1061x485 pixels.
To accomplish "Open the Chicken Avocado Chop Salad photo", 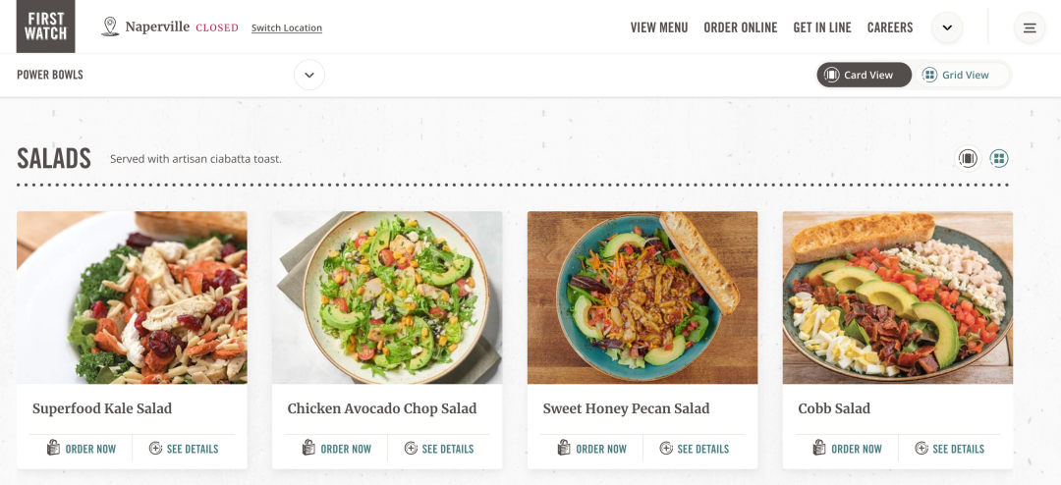I will point(387,297).
